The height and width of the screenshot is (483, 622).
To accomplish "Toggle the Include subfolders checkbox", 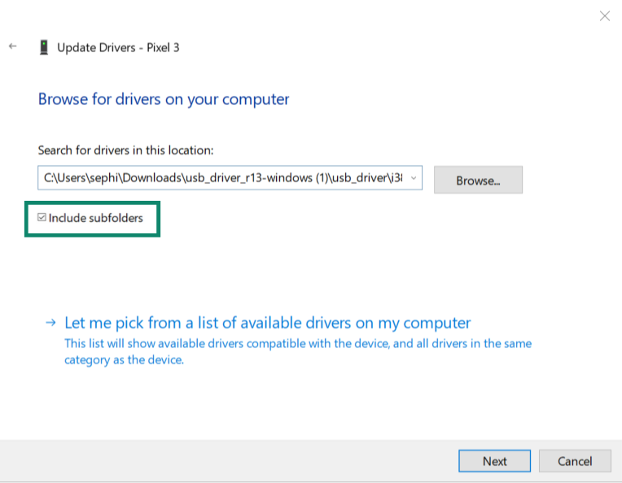I will [42, 218].
